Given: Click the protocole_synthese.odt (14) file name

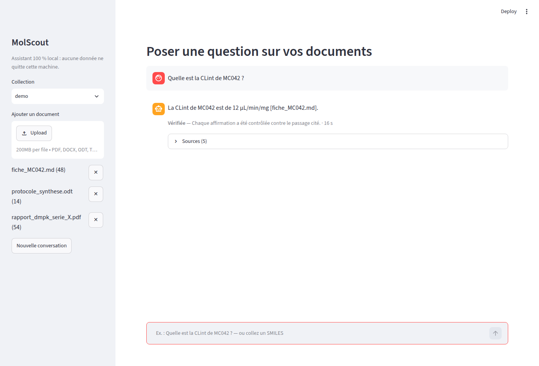Looking at the screenshot, I should (x=42, y=196).
